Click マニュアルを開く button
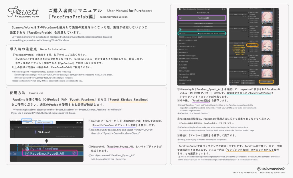293x178 pixels. pos(248,81)
